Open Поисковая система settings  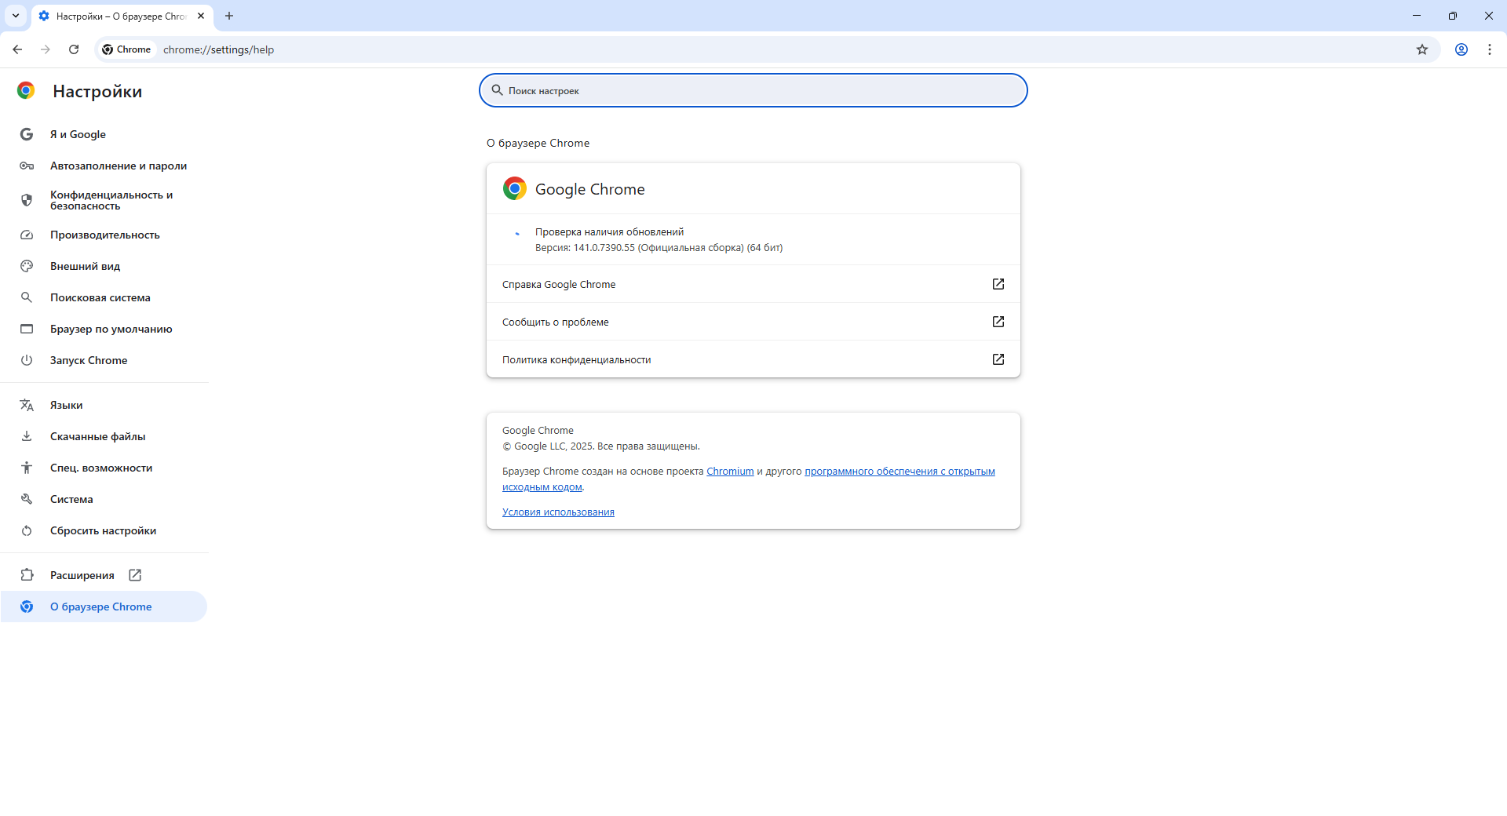[x=100, y=297]
